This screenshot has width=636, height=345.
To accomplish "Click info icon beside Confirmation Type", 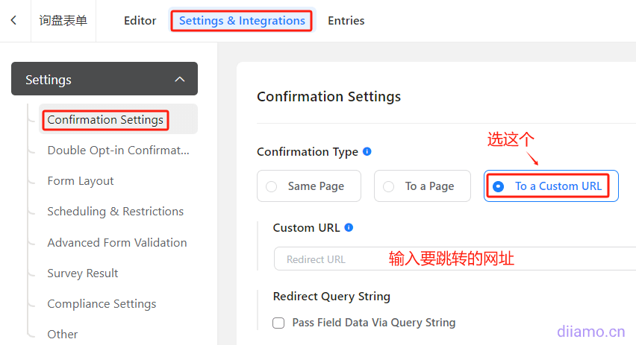I will [x=367, y=151].
